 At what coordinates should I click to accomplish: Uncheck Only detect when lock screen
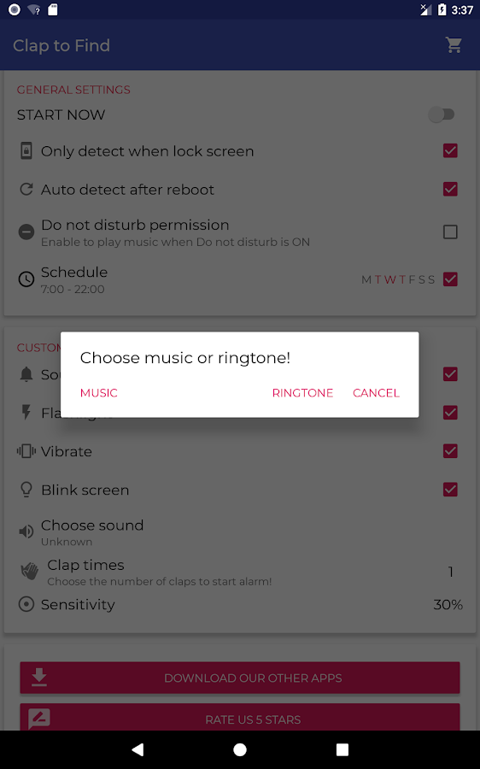450,150
